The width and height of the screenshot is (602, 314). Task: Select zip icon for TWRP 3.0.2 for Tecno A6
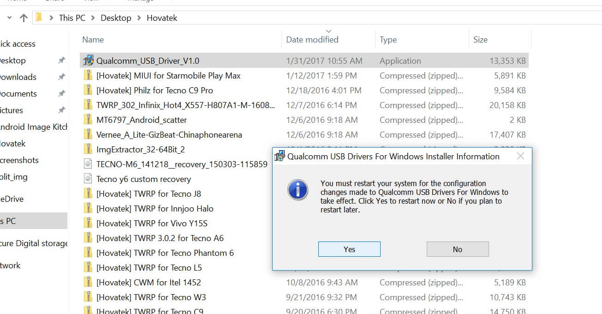tap(88, 238)
